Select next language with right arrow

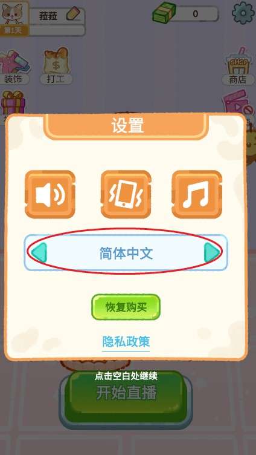click(x=212, y=253)
